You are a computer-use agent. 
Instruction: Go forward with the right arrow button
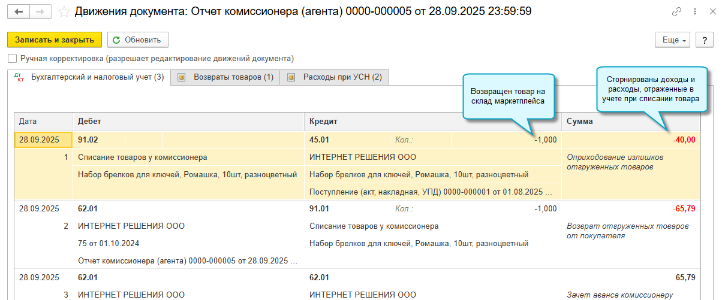coord(40,12)
